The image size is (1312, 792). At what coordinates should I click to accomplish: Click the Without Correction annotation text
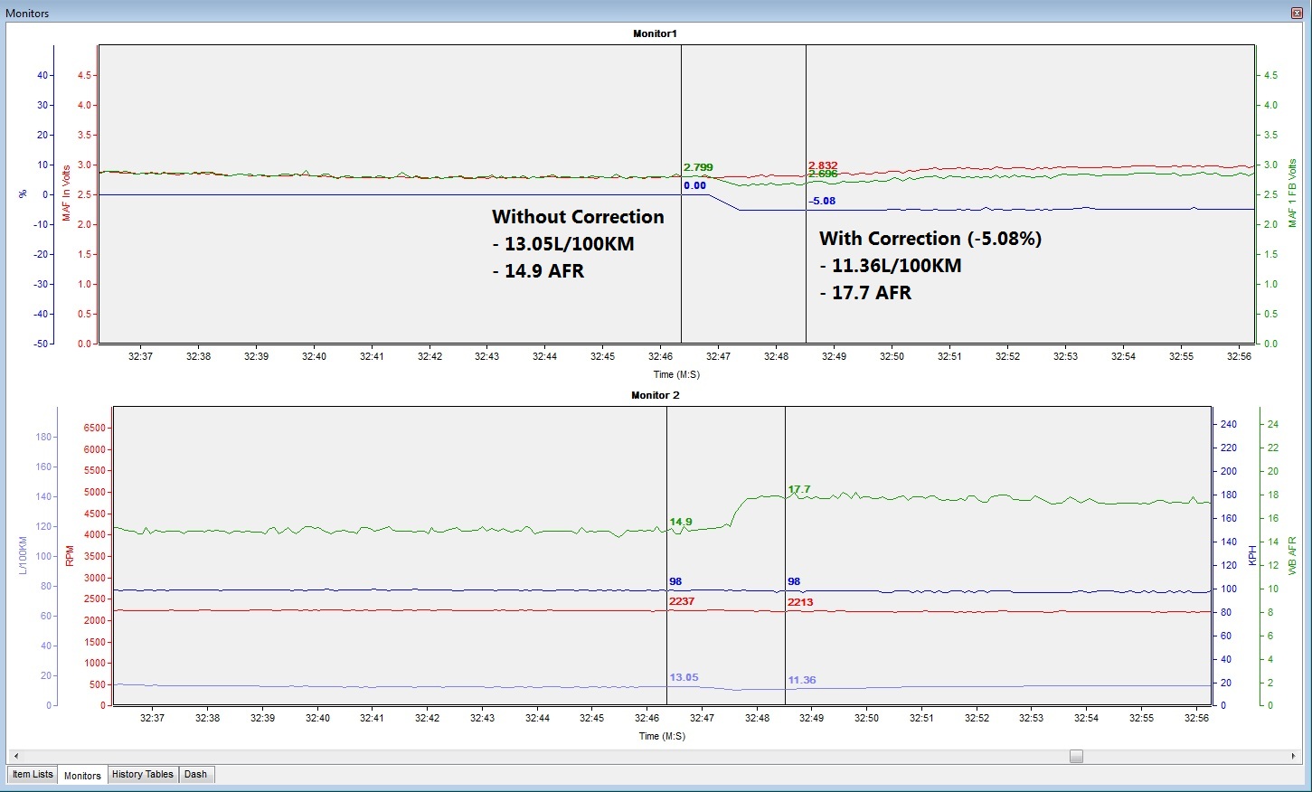[x=578, y=217]
